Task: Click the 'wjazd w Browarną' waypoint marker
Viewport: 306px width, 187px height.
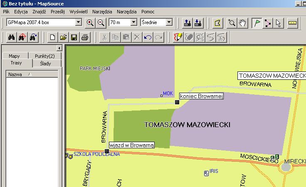Action: pos(106,151)
